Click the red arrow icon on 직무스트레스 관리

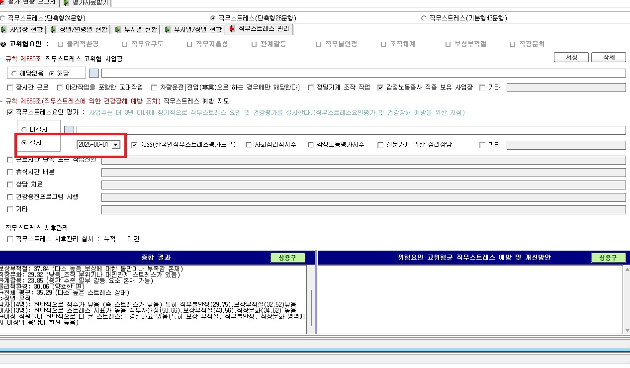click(232, 29)
